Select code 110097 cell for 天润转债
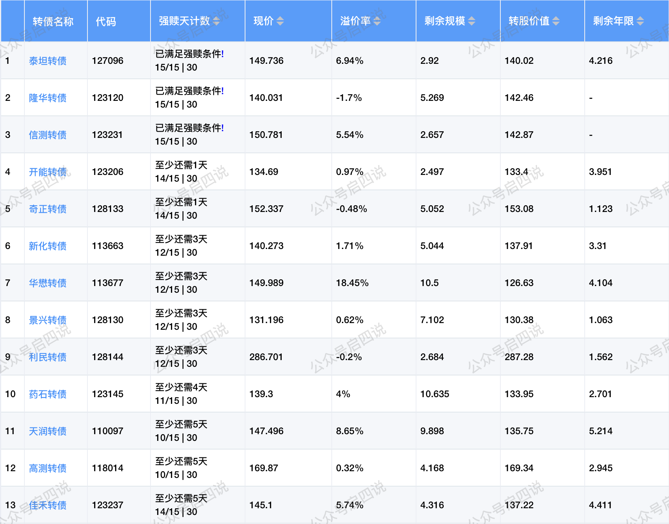The width and height of the screenshot is (669, 524). click(108, 431)
